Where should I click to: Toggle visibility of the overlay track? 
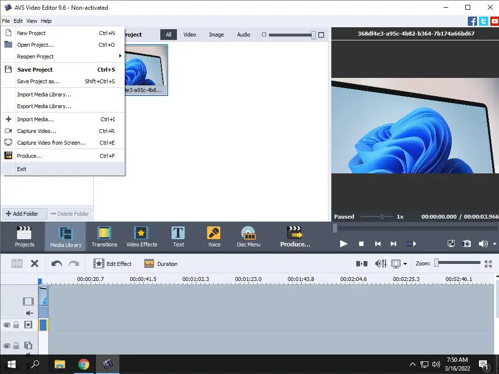click(7, 346)
